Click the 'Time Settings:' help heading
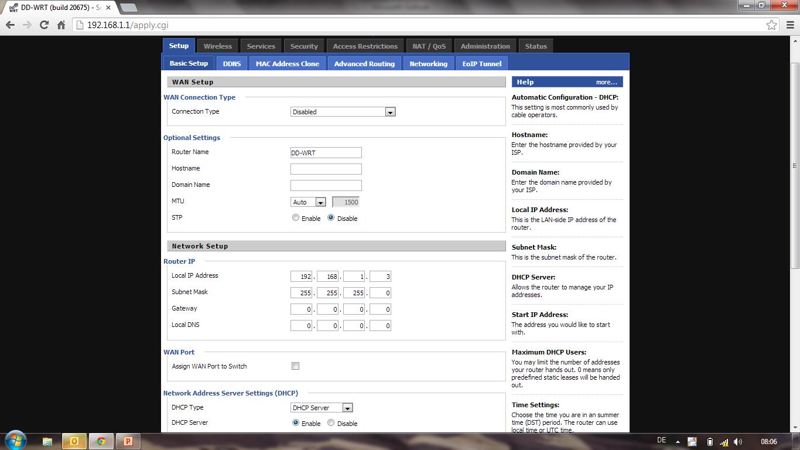 (x=535, y=405)
